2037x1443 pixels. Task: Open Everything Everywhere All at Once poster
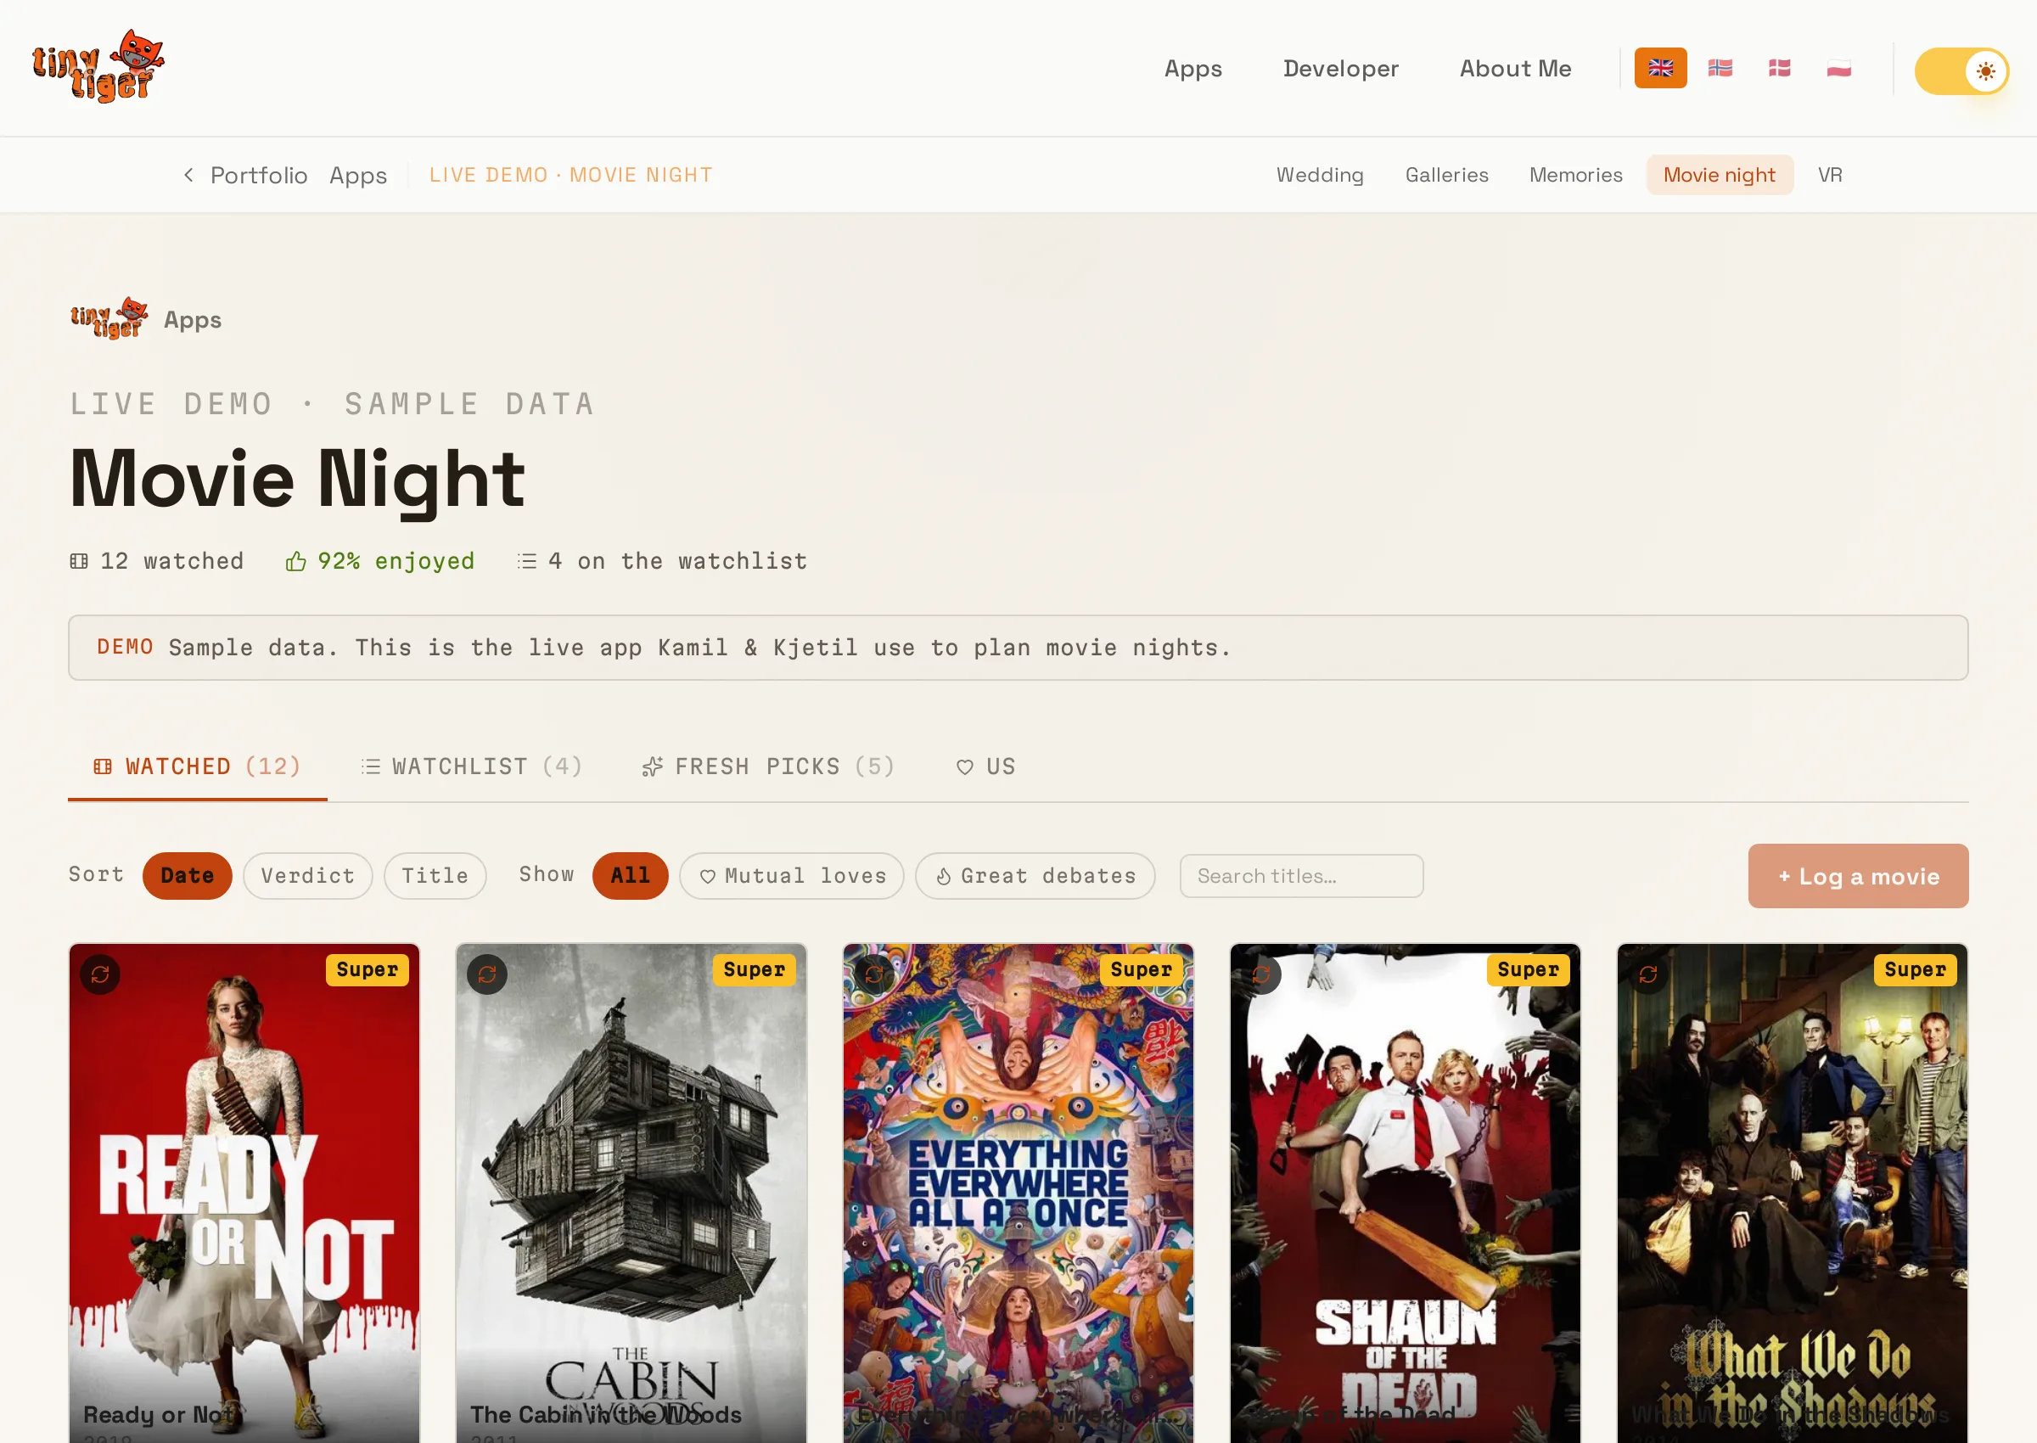(x=1018, y=1193)
